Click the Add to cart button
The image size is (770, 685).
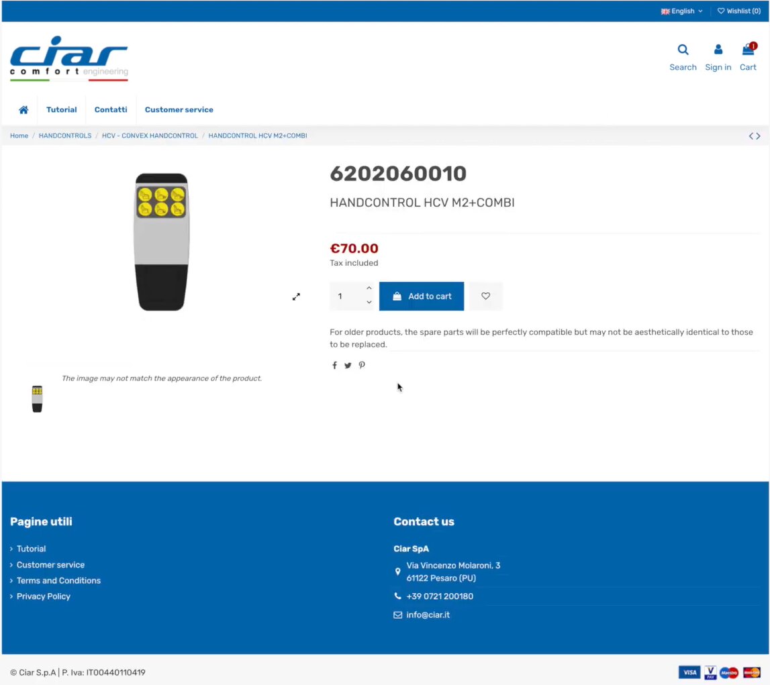tap(422, 296)
